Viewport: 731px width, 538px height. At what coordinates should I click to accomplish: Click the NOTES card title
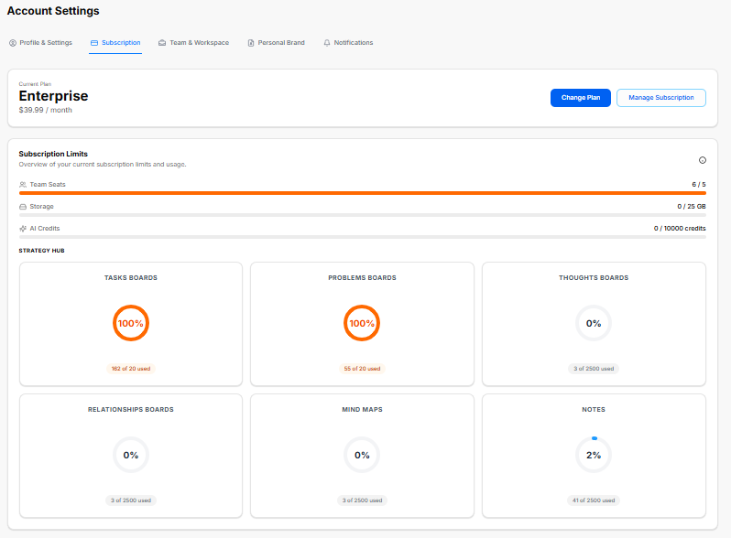594,409
